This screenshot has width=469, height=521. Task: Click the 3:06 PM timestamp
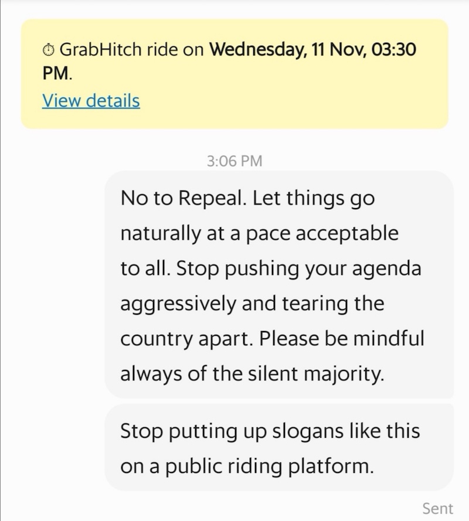point(235,161)
